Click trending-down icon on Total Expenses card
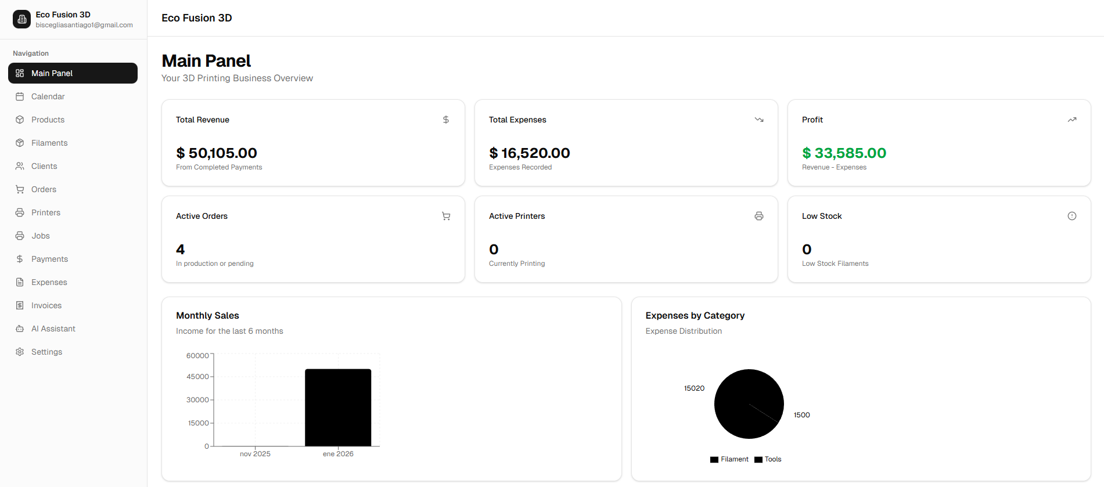 coord(759,120)
